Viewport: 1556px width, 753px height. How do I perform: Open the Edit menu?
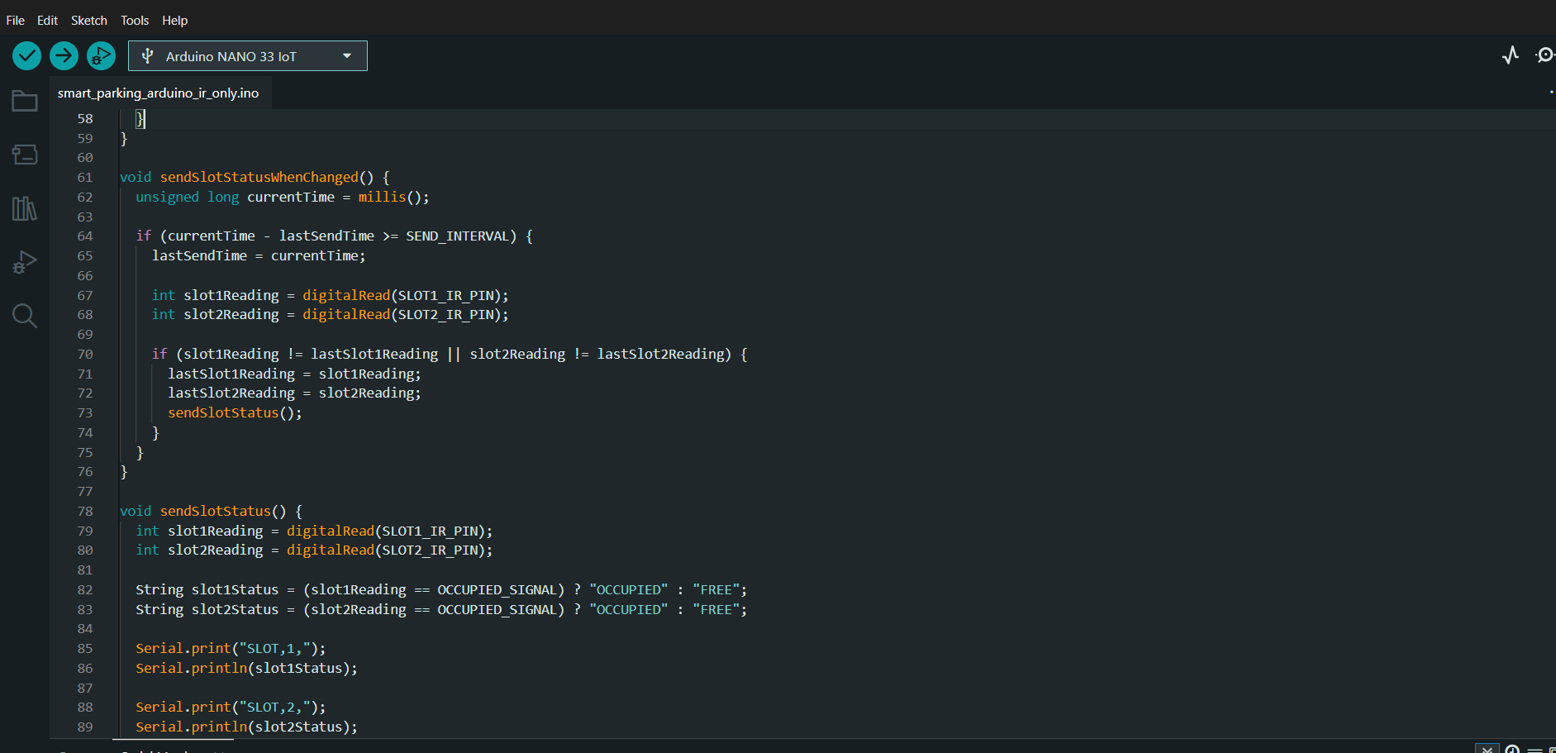pos(47,21)
